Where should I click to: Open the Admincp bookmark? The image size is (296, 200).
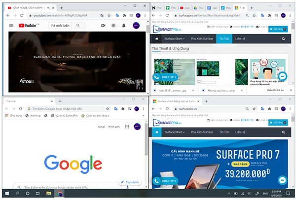coord(33,116)
